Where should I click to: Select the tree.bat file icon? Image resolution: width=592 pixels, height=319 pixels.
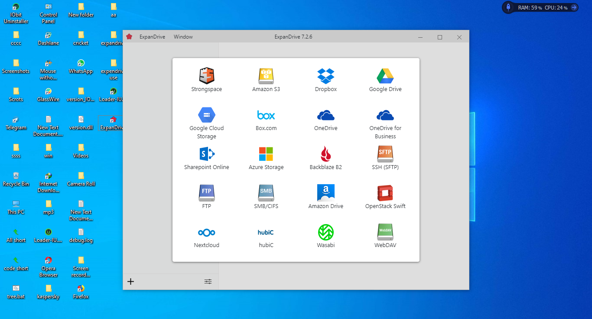[x=16, y=292]
